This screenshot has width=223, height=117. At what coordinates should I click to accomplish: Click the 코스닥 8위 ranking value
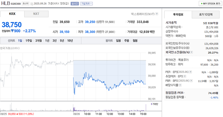click(212, 27)
